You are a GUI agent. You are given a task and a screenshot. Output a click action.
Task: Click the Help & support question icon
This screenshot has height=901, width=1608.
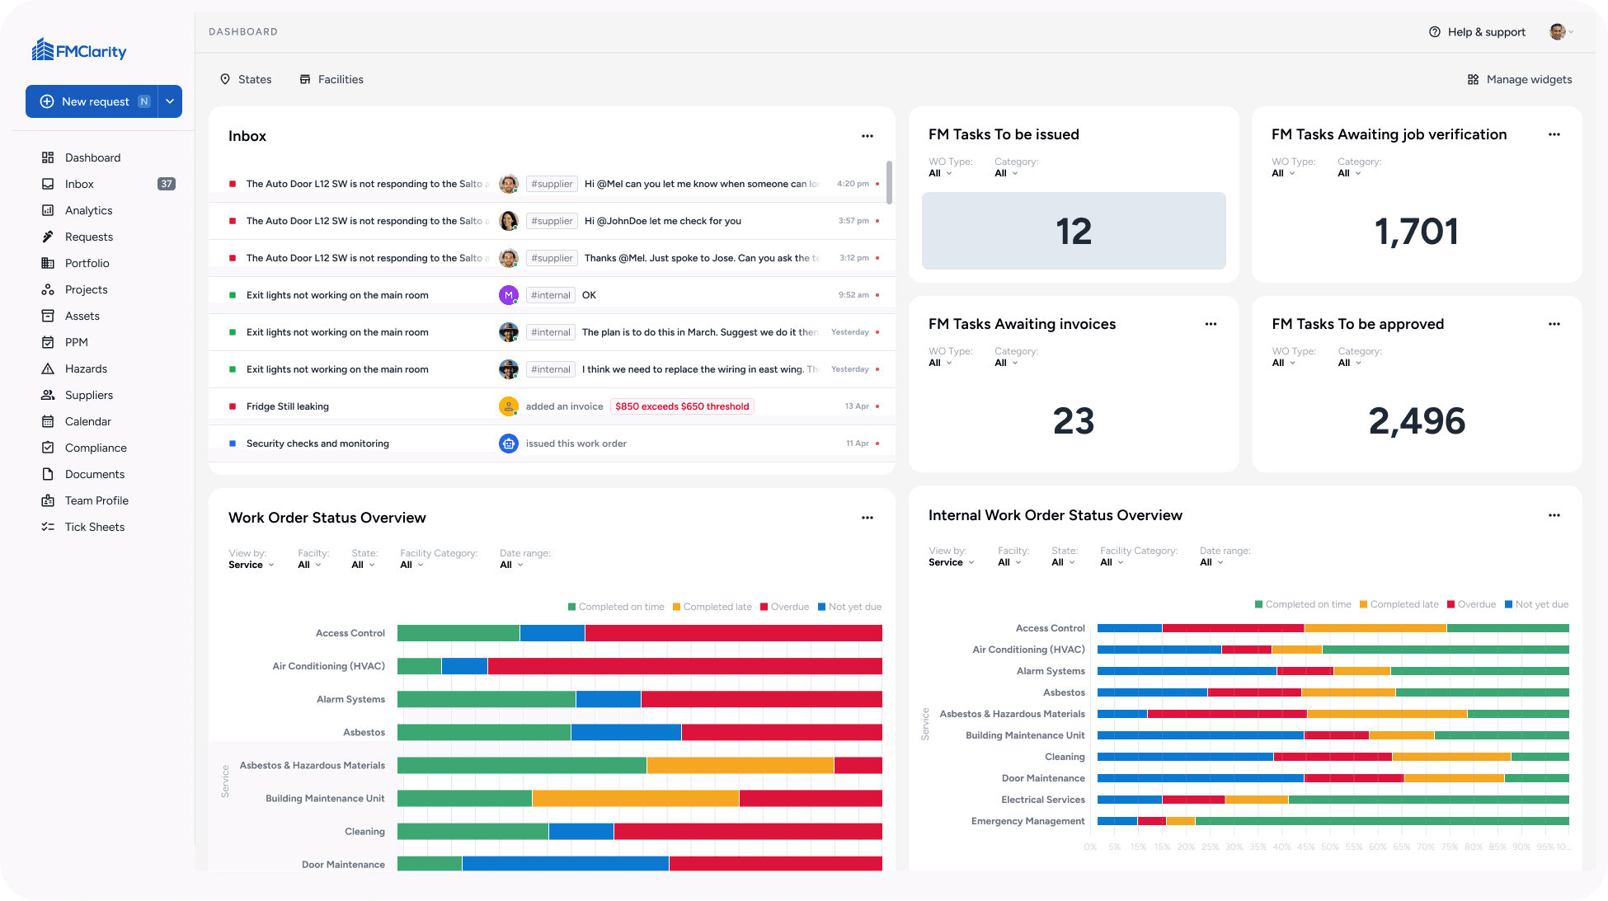coord(1434,32)
